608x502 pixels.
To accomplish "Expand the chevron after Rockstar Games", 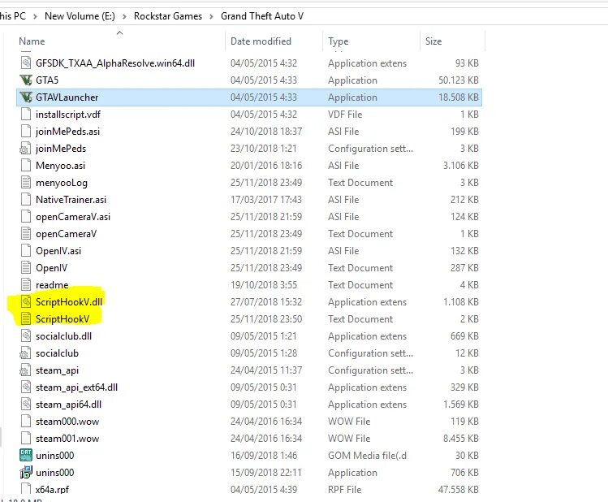I will tap(211, 16).
